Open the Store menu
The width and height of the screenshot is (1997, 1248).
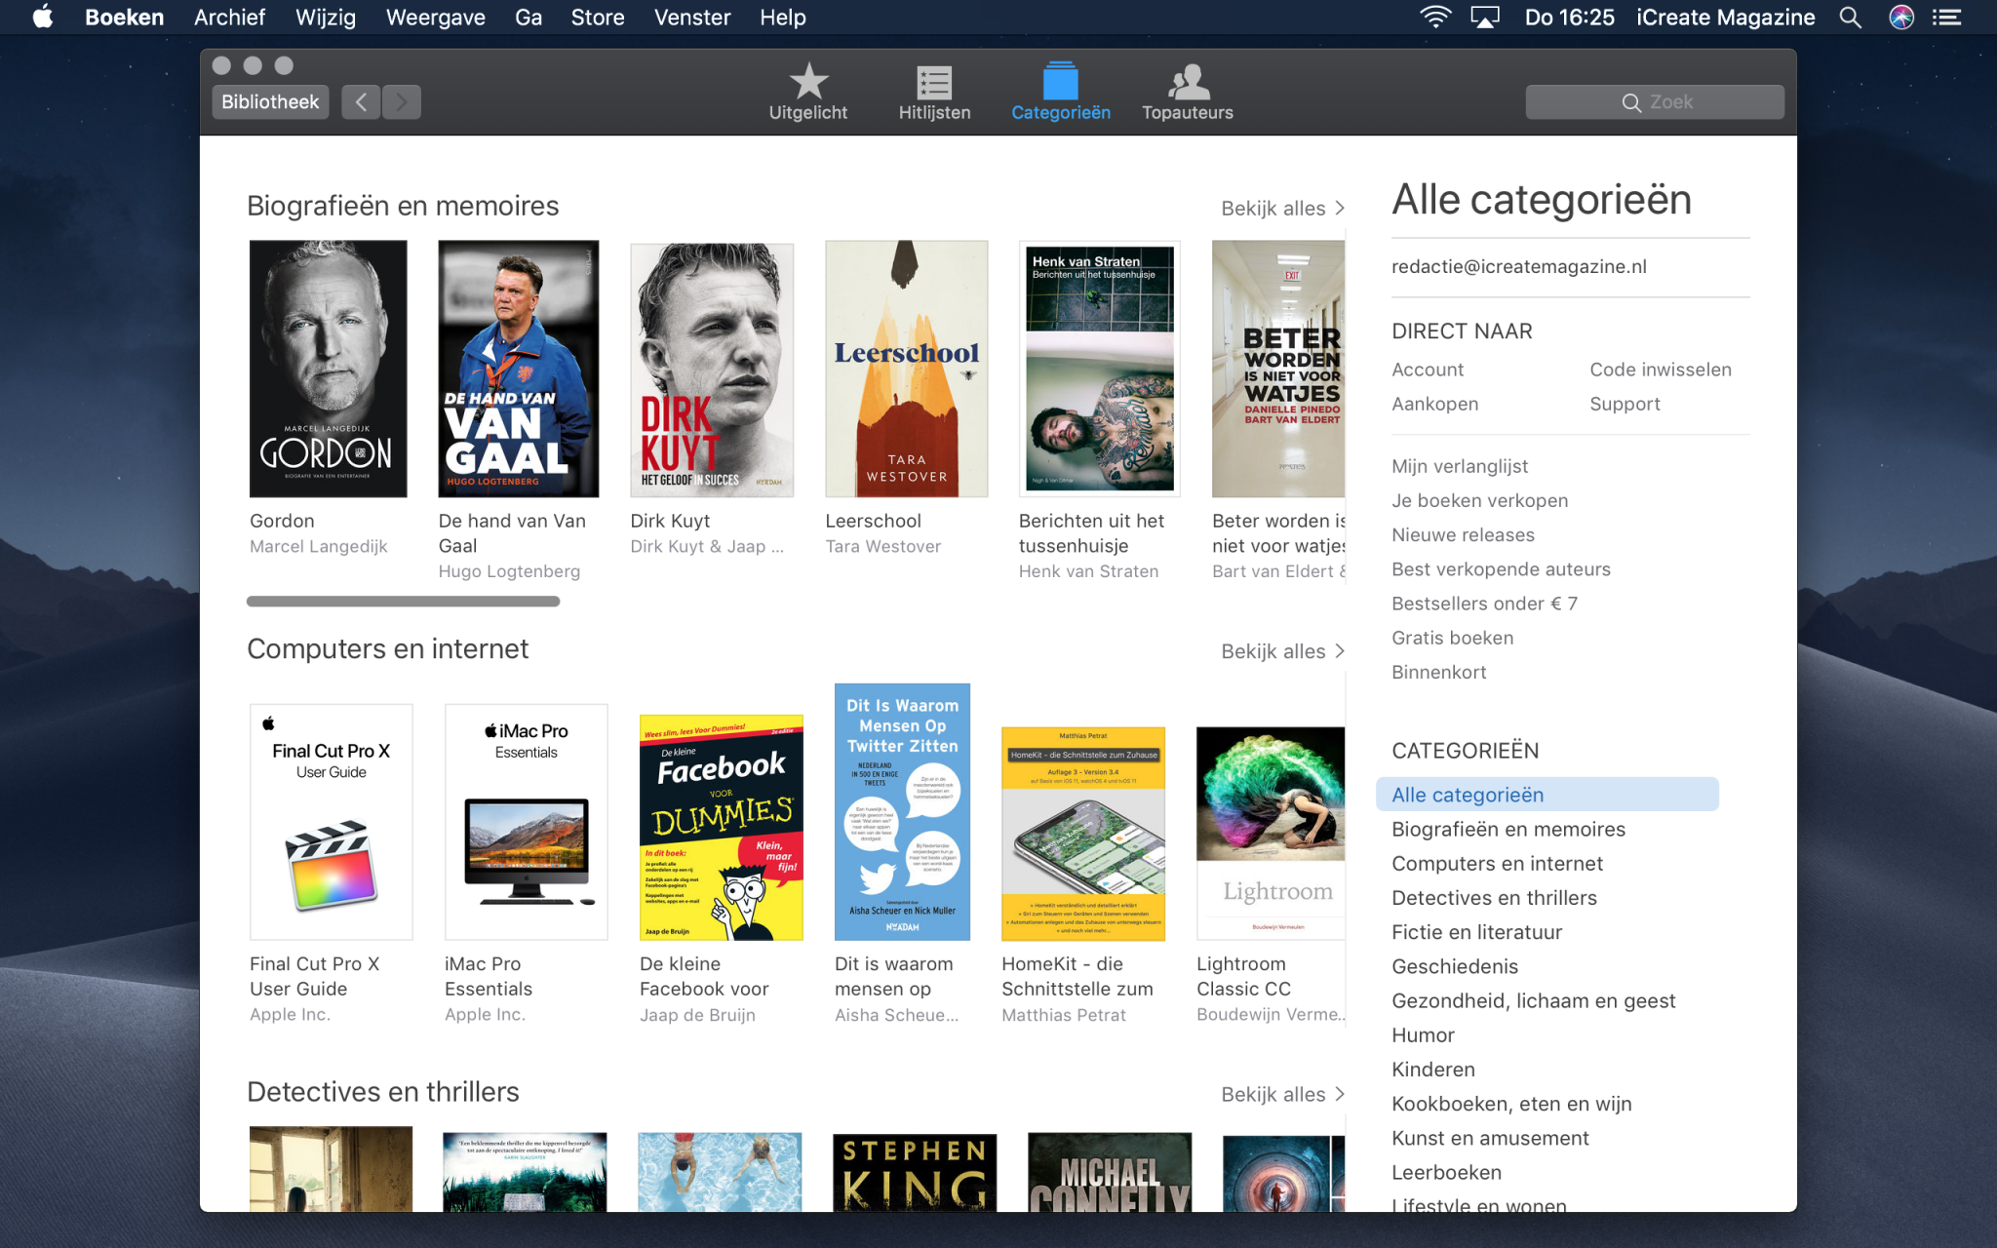(597, 18)
